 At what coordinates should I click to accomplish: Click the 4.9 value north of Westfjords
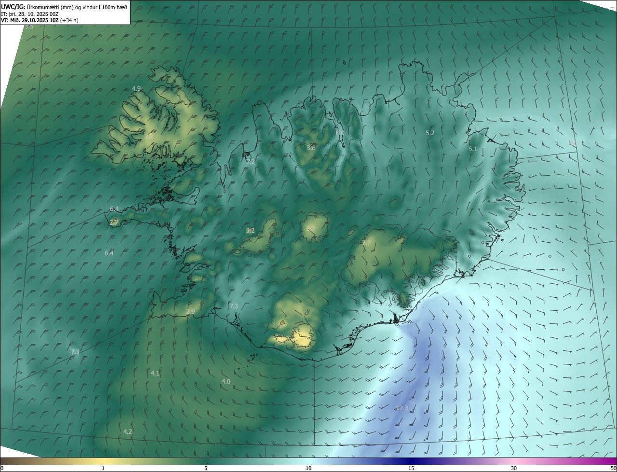point(136,89)
